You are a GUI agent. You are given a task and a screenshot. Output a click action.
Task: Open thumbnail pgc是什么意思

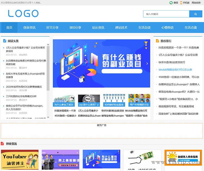pos(89,101)
